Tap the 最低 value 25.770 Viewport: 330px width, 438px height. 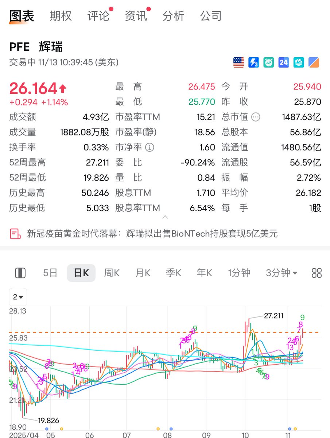(202, 102)
